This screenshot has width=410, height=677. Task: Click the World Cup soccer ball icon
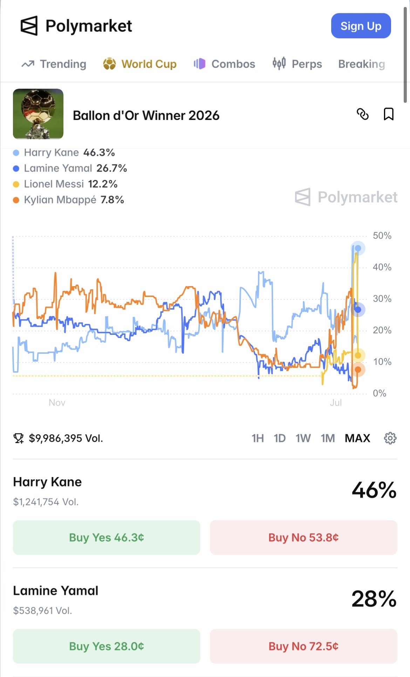pos(109,64)
